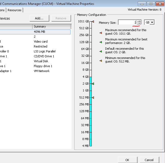Select the 4096 MB memory row
This screenshot has width=165, height=163.
35,32
